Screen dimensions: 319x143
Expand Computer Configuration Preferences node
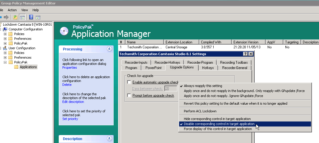5,39
